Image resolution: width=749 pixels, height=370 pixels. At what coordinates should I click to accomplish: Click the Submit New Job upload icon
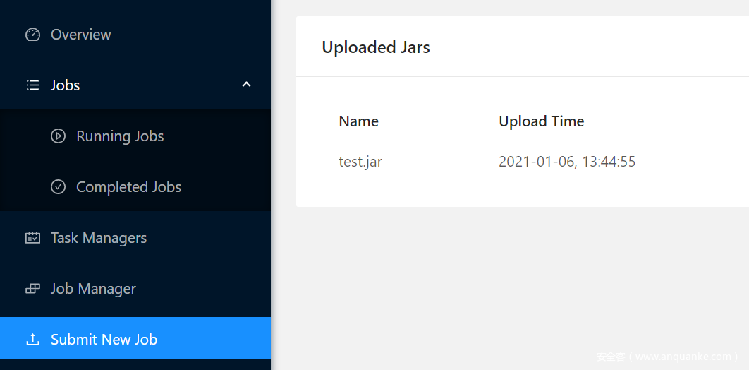point(32,340)
